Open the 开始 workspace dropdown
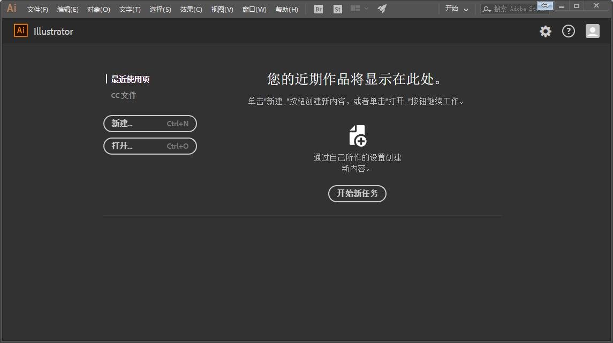The width and height of the screenshot is (613, 343). pyautogui.click(x=457, y=9)
